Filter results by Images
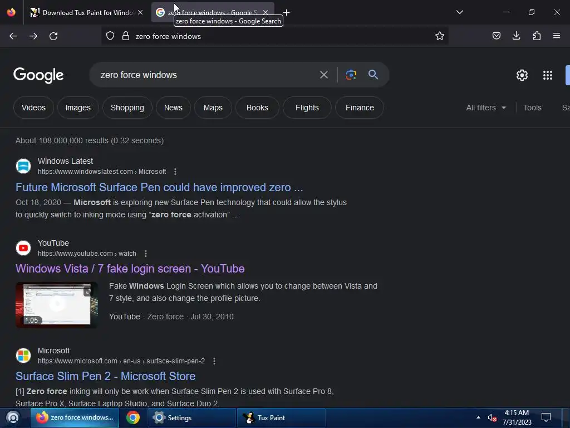This screenshot has width=570, height=428. point(78,108)
